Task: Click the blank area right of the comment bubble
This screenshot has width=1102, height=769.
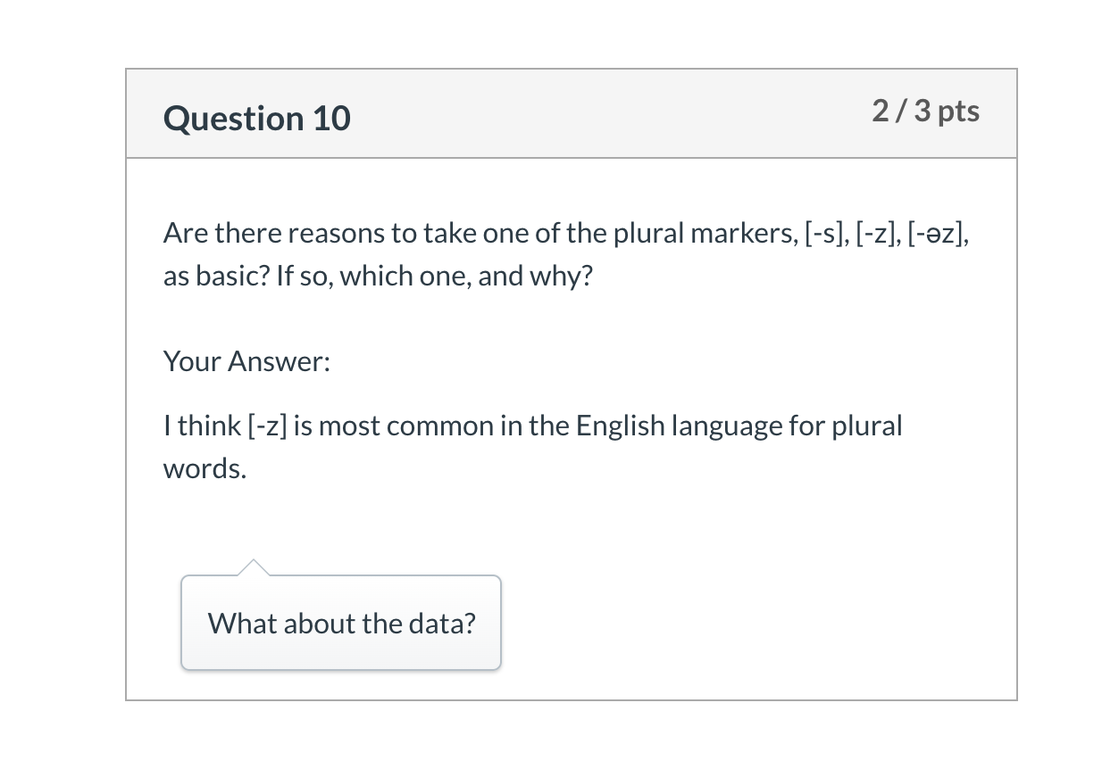Action: [x=757, y=623]
